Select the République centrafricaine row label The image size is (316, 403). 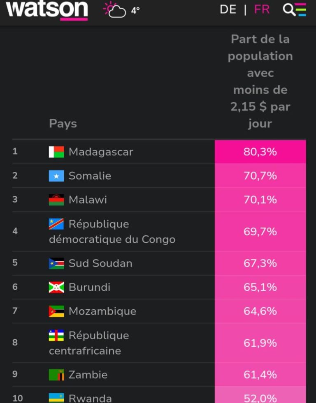[89, 343]
